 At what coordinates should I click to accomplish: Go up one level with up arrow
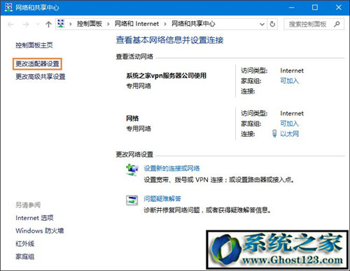[48, 24]
